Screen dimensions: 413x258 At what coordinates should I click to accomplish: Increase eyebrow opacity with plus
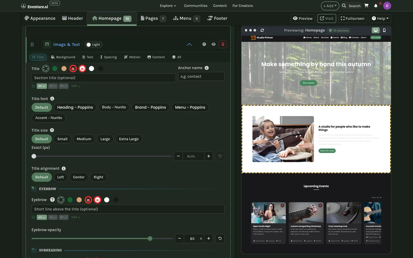209,239
